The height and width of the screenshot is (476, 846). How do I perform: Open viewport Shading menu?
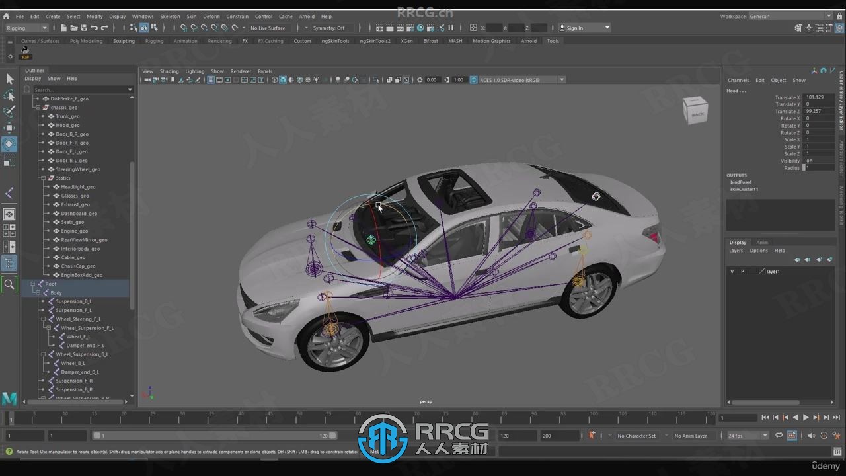[x=169, y=71]
